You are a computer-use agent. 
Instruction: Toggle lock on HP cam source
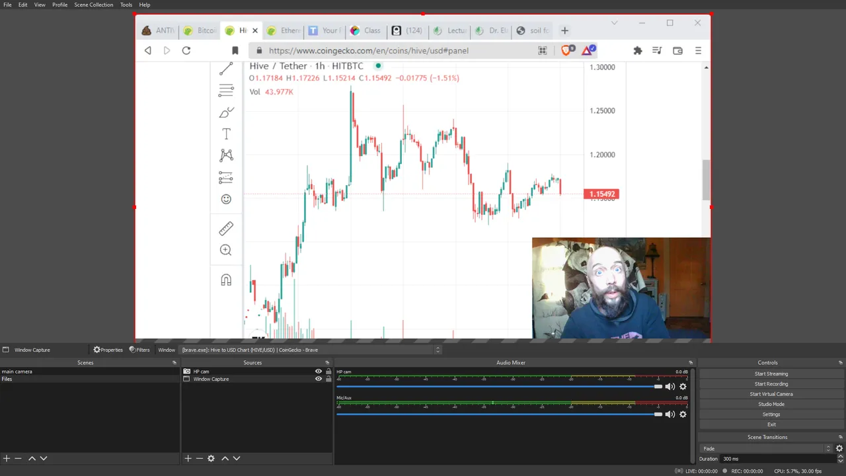coord(328,372)
